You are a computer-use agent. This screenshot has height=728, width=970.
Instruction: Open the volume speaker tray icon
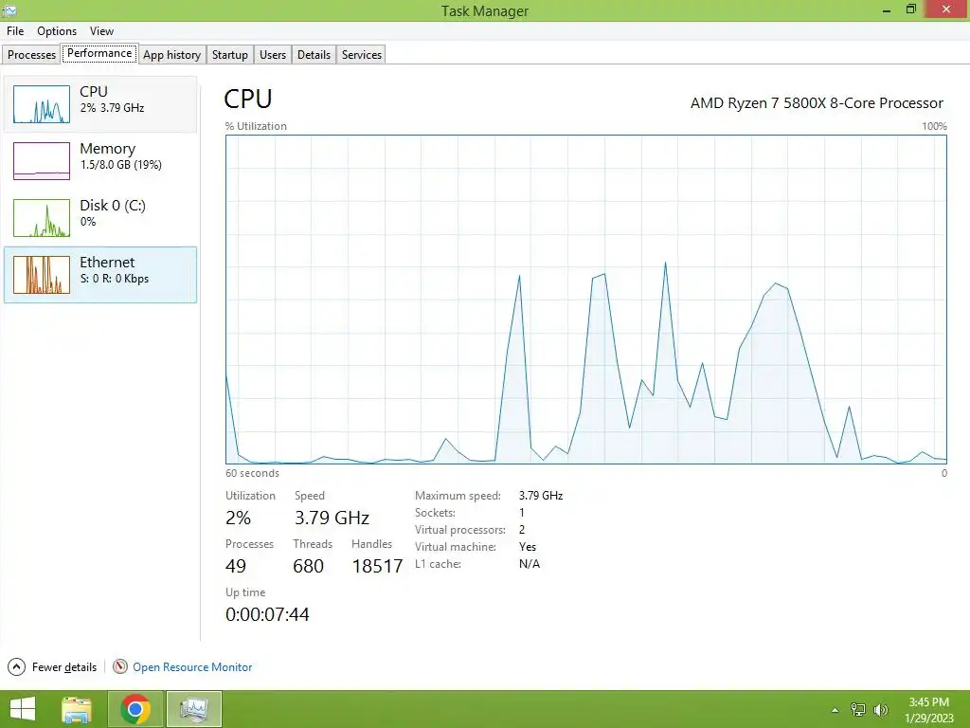pos(880,710)
